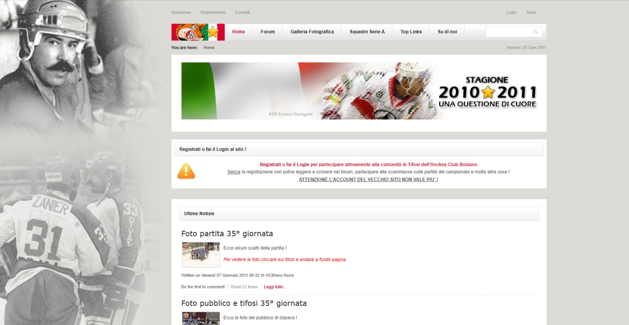Click the Foto partita article thumbnail
The height and width of the screenshot is (325, 629).
201,255
